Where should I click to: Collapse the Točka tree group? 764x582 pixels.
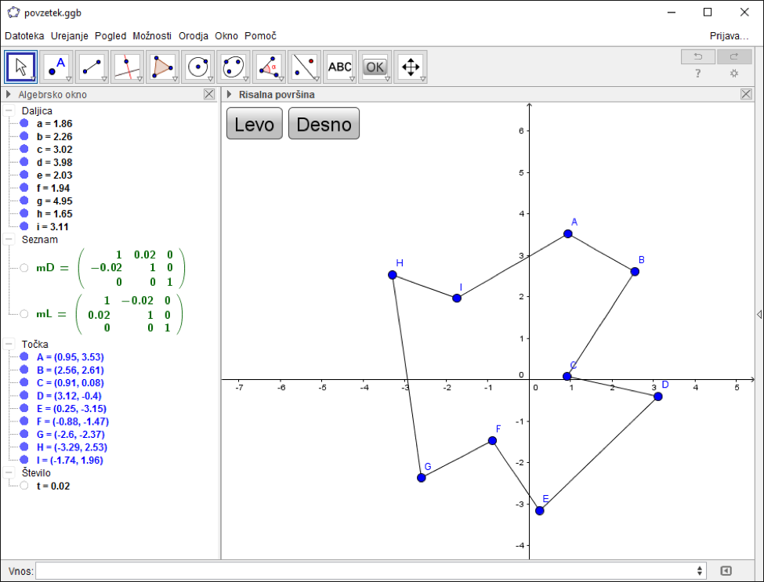point(9,344)
